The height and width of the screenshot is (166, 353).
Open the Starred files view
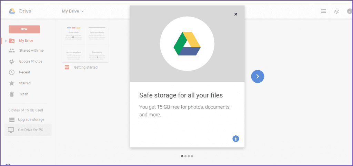[x=25, y=83]
